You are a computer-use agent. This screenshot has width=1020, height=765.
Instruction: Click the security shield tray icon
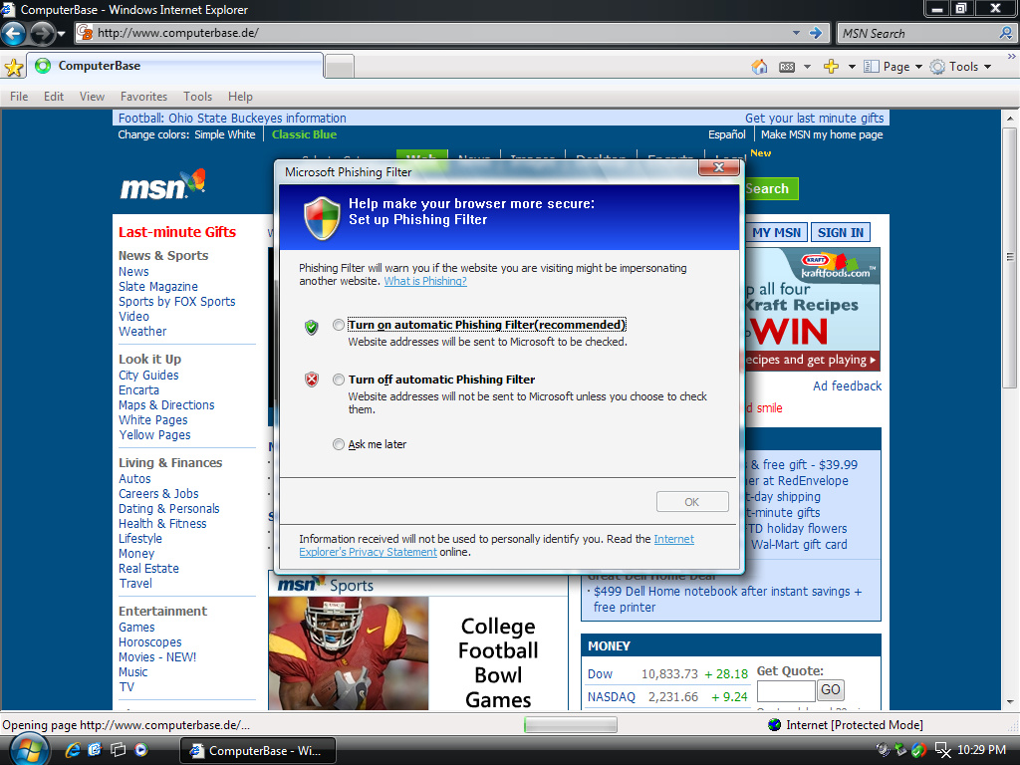click(x=918, y=750)
